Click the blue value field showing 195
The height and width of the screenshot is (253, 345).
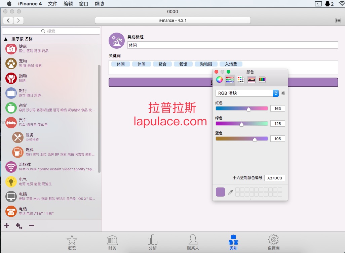click(x=277, y=139)
